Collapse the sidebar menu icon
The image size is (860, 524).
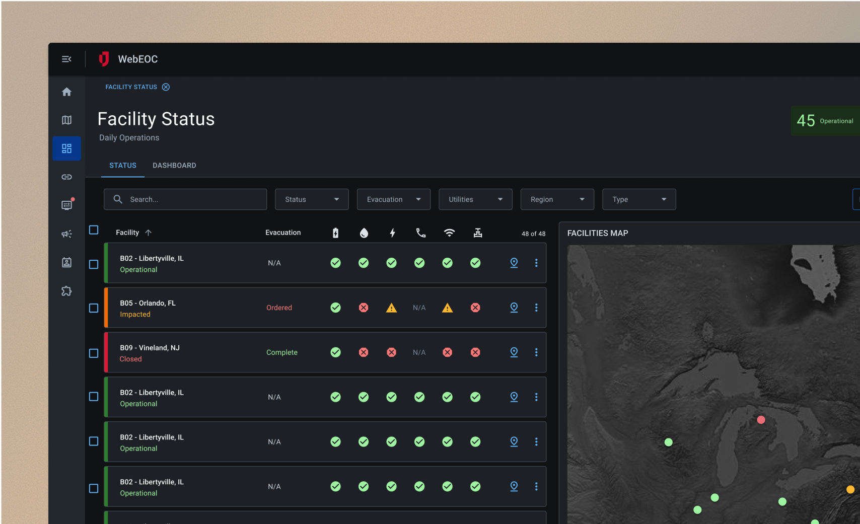click(x=66, y=59)
